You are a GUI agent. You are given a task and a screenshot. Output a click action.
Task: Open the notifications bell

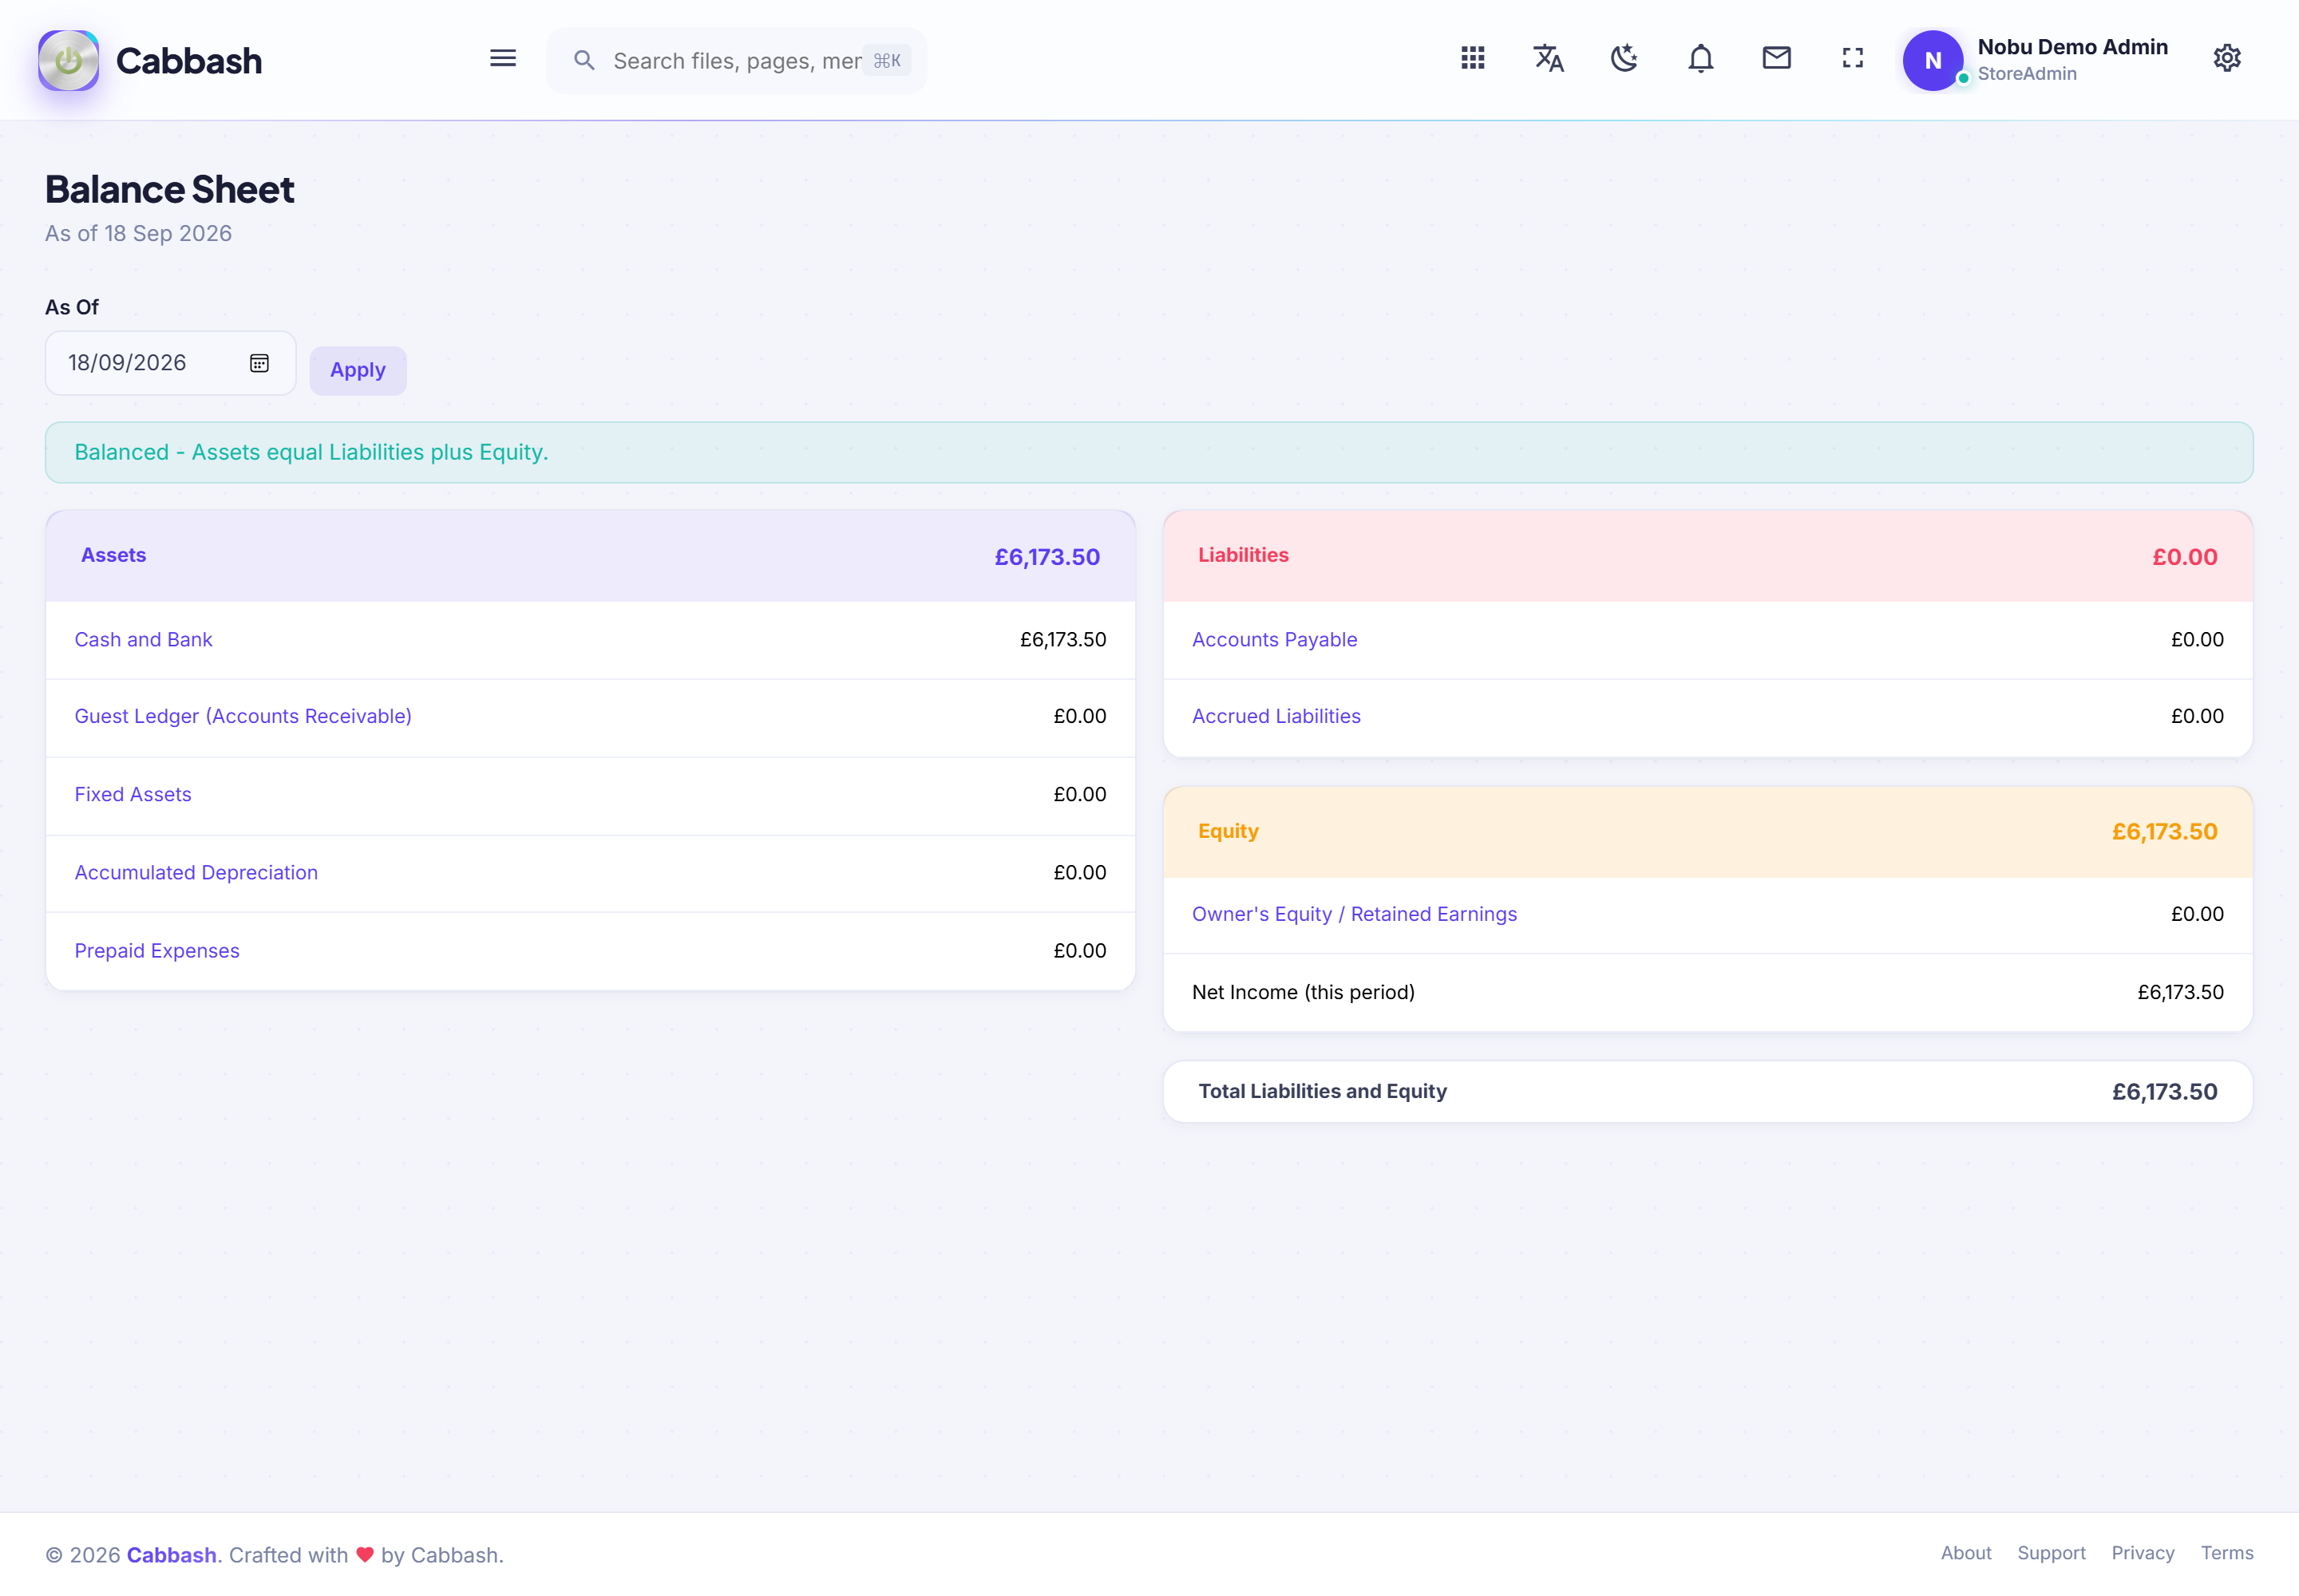(x=1701, y=58)
